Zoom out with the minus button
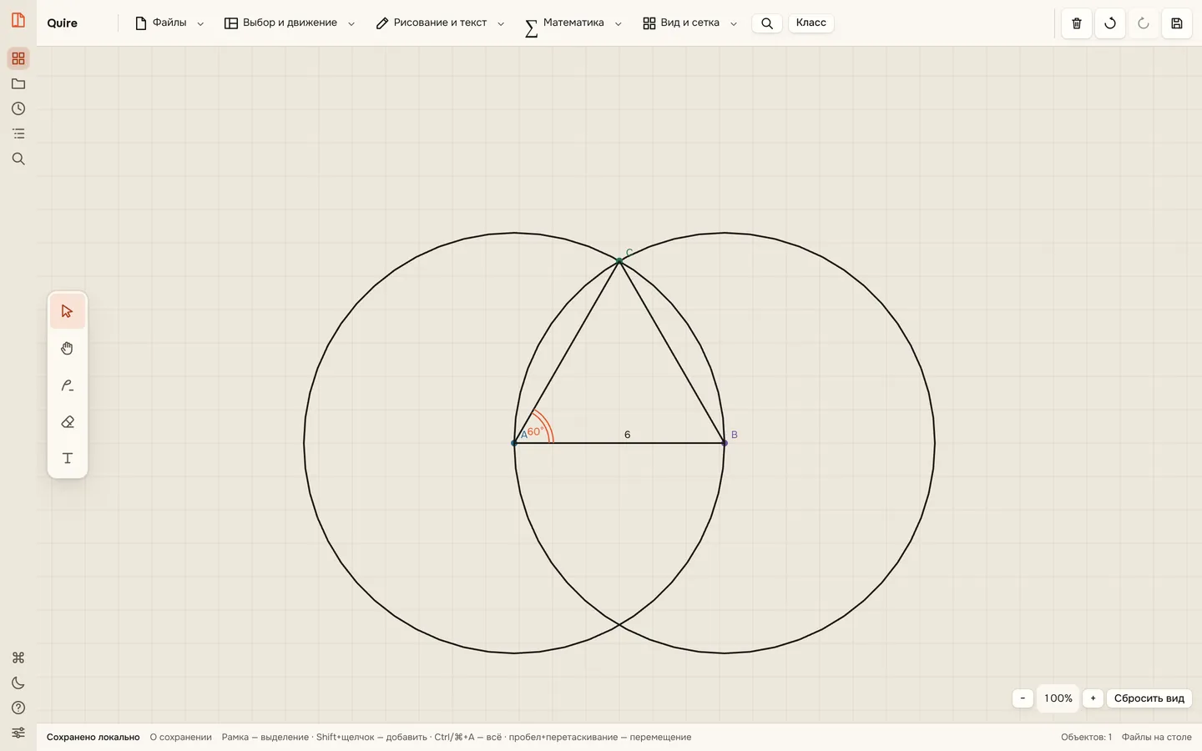 pos(1023,698)
